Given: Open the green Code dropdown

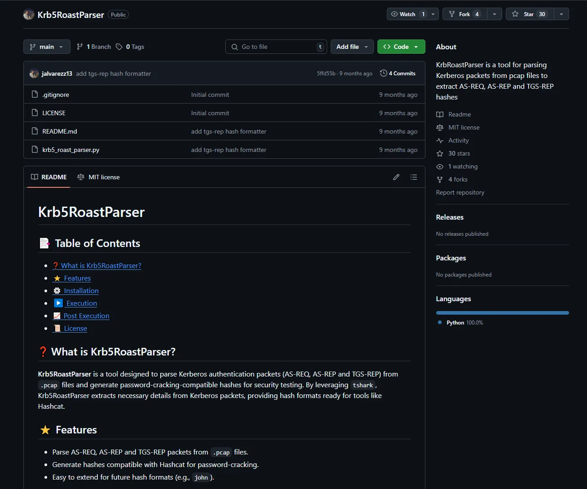Looking at the screenshot, I should 401,47.
